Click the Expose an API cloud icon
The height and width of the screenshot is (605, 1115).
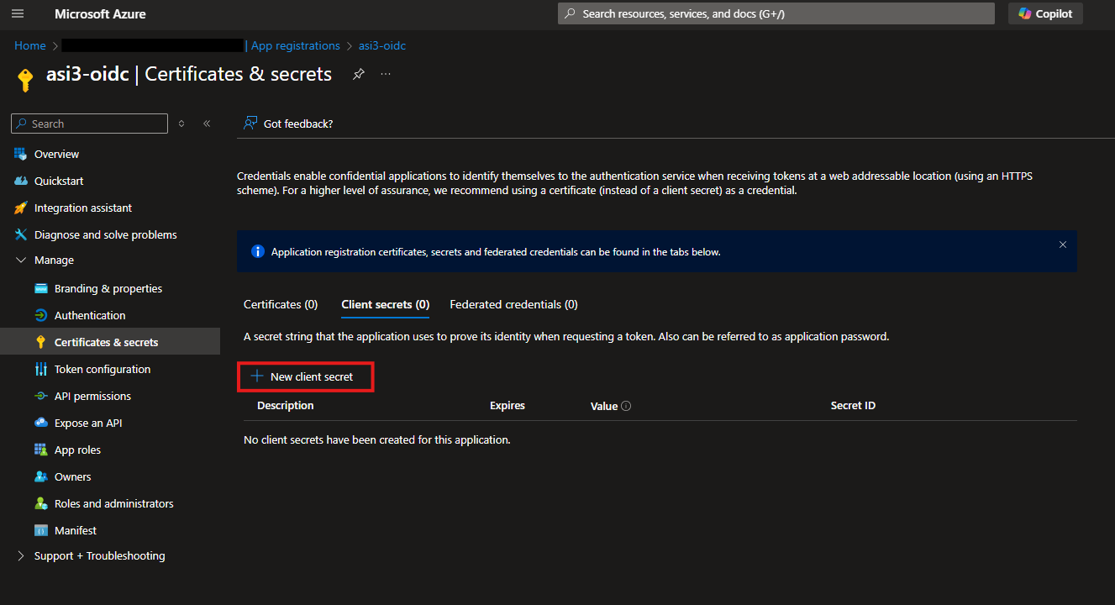(41, 423)
